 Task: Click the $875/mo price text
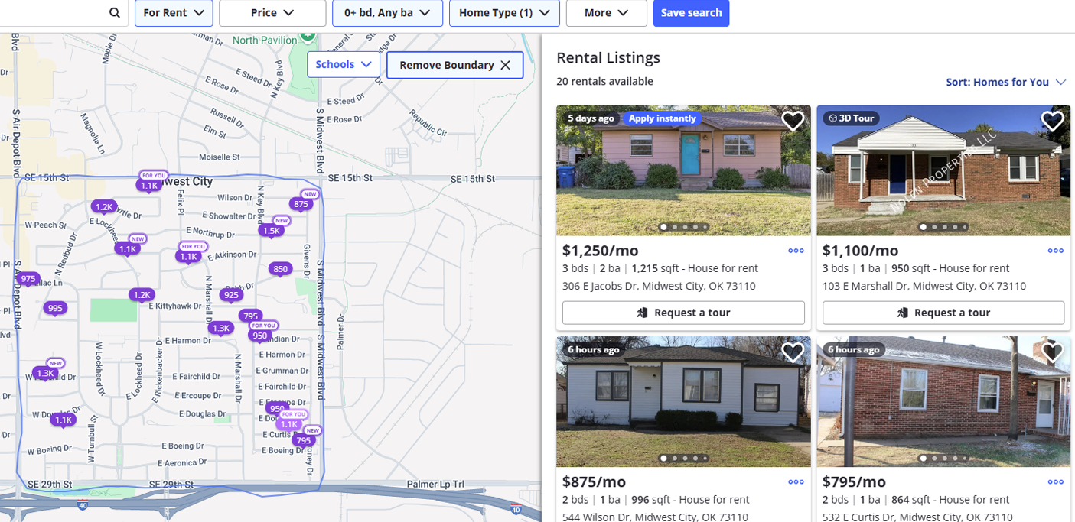pyautogui.click(x=594, y=482)
